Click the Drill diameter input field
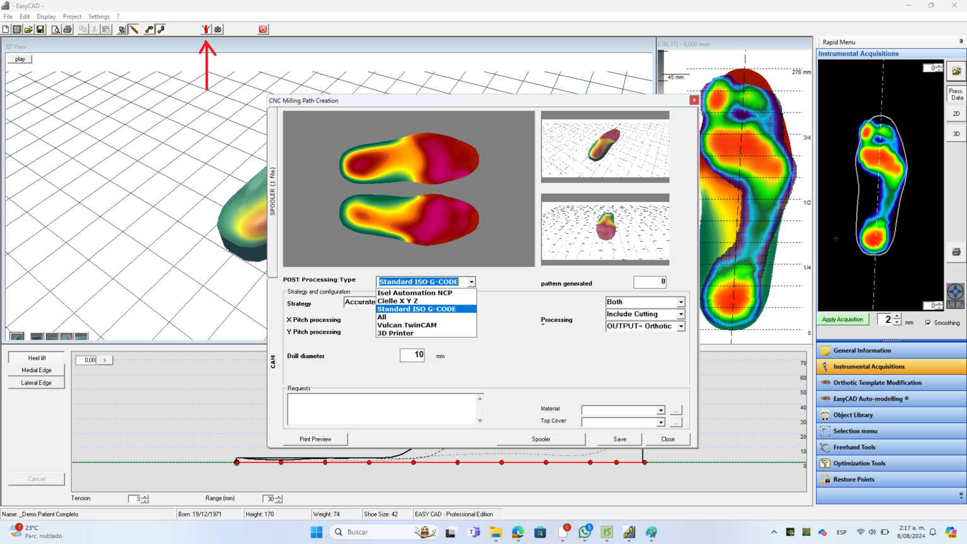Image resolution: width=967 pixels, height=544 pixels. tap(412, 355)
